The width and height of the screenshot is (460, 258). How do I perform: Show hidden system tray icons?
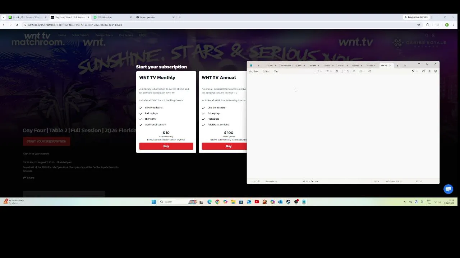tap(405, 202)
